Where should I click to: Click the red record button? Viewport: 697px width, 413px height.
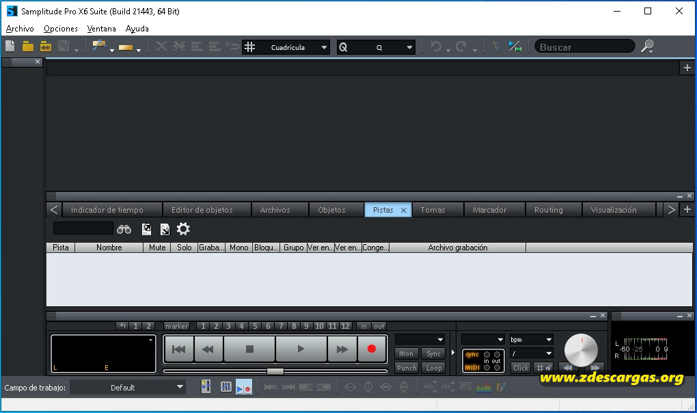click(372, 349)
